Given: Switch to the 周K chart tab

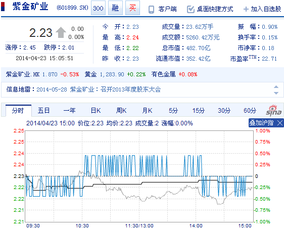Looking at the screenshot, I should tap(121, 111).
